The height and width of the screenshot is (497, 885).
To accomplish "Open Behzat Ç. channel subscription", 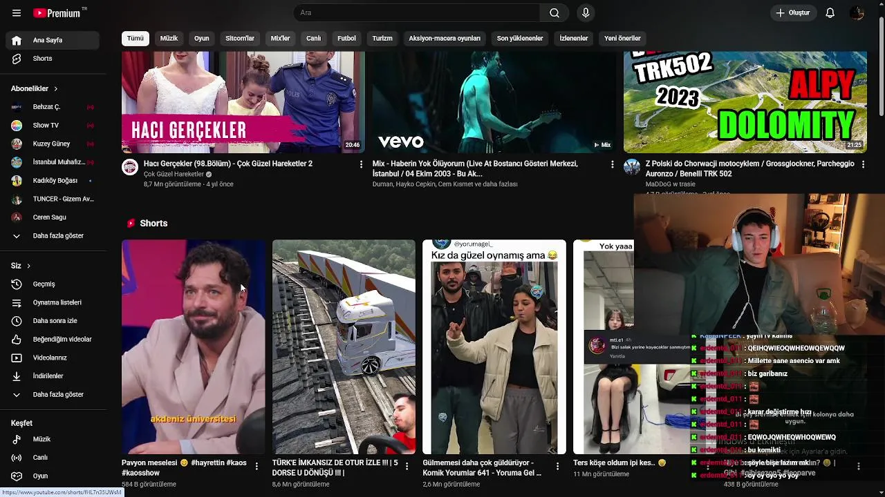I will click(53, 107).
